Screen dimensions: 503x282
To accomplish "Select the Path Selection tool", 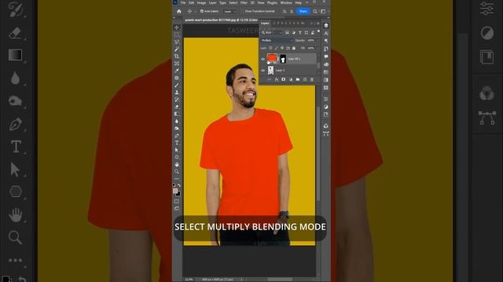I will [177, 150].
